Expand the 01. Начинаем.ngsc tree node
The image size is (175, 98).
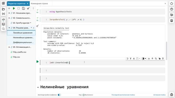coord(9,13)
